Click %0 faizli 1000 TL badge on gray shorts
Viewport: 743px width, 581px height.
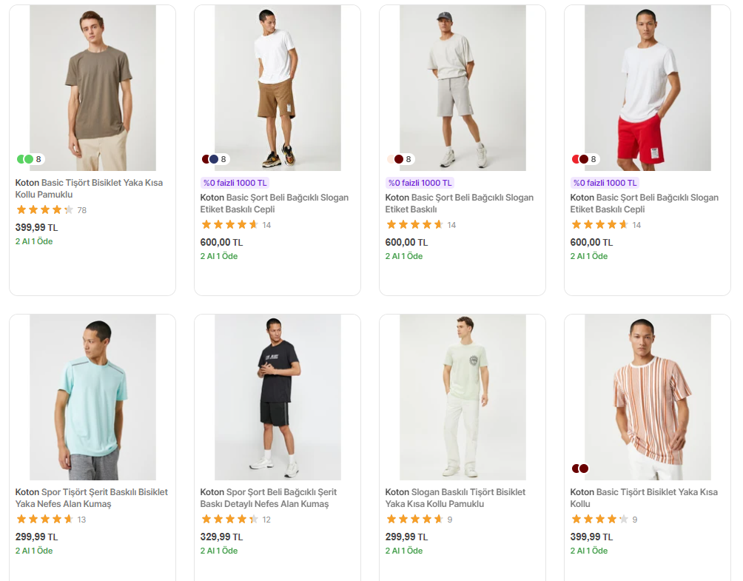[420, 183]
